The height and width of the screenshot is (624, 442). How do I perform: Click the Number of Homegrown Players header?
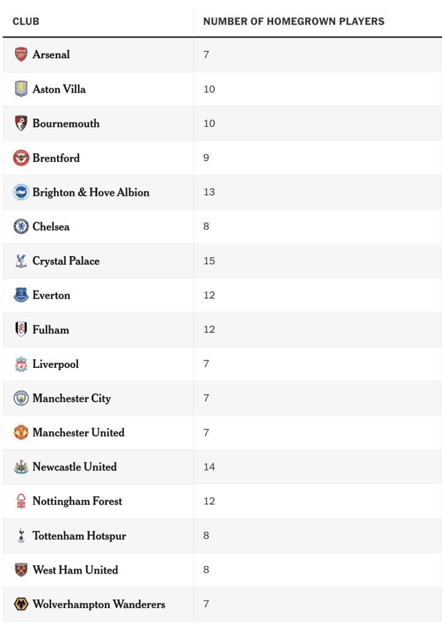pos(293,21)
